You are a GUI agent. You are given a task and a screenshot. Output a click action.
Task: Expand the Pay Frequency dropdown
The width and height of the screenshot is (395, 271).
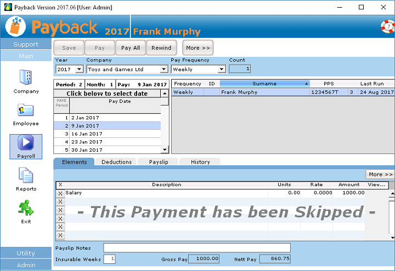coord(222,70)
